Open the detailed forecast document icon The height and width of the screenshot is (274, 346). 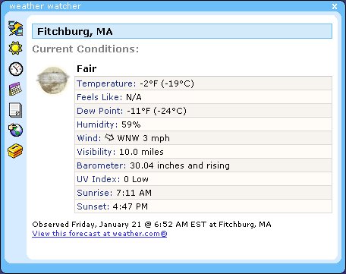[x=16, y=110]
